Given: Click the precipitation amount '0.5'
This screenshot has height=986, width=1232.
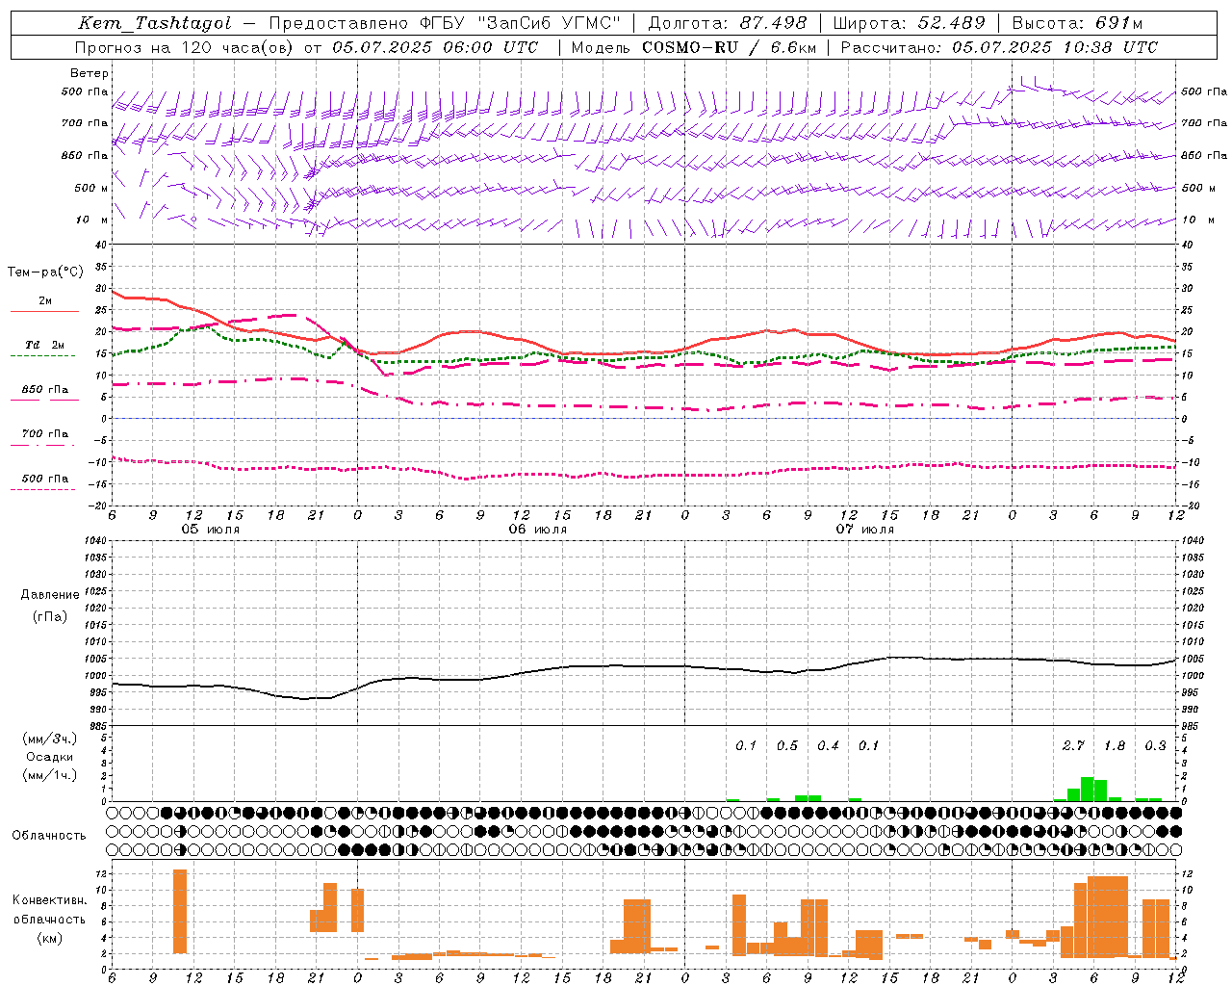Looking at the screenshot, I should 787,745.
